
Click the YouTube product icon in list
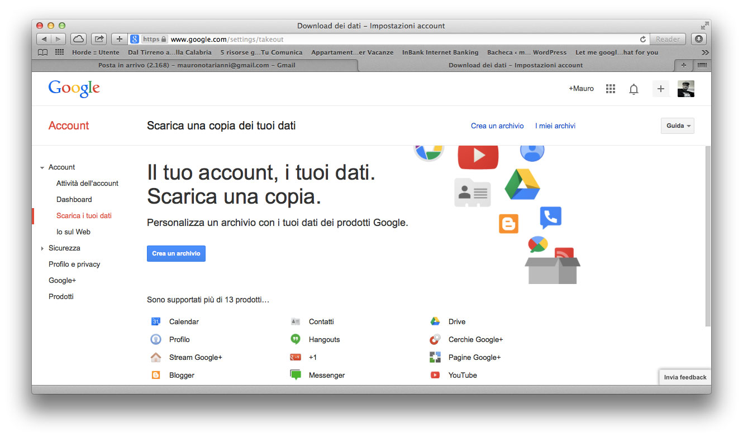435,375
